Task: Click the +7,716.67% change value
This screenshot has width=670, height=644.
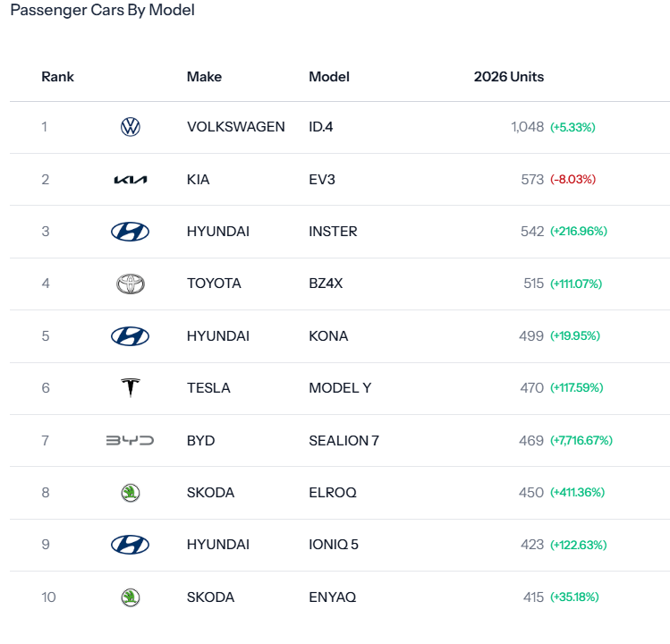Action: tap(581, 441)
